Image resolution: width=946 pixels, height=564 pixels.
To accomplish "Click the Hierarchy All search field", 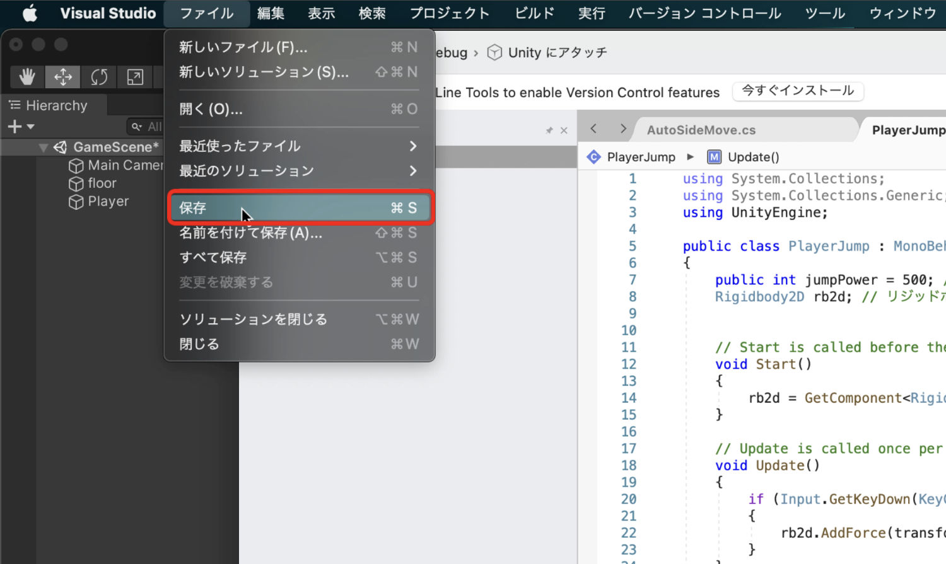I will 146,127.
